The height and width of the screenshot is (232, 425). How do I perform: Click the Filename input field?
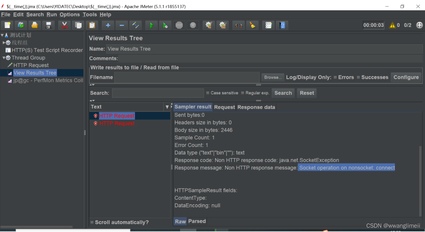tap(187, 77)
